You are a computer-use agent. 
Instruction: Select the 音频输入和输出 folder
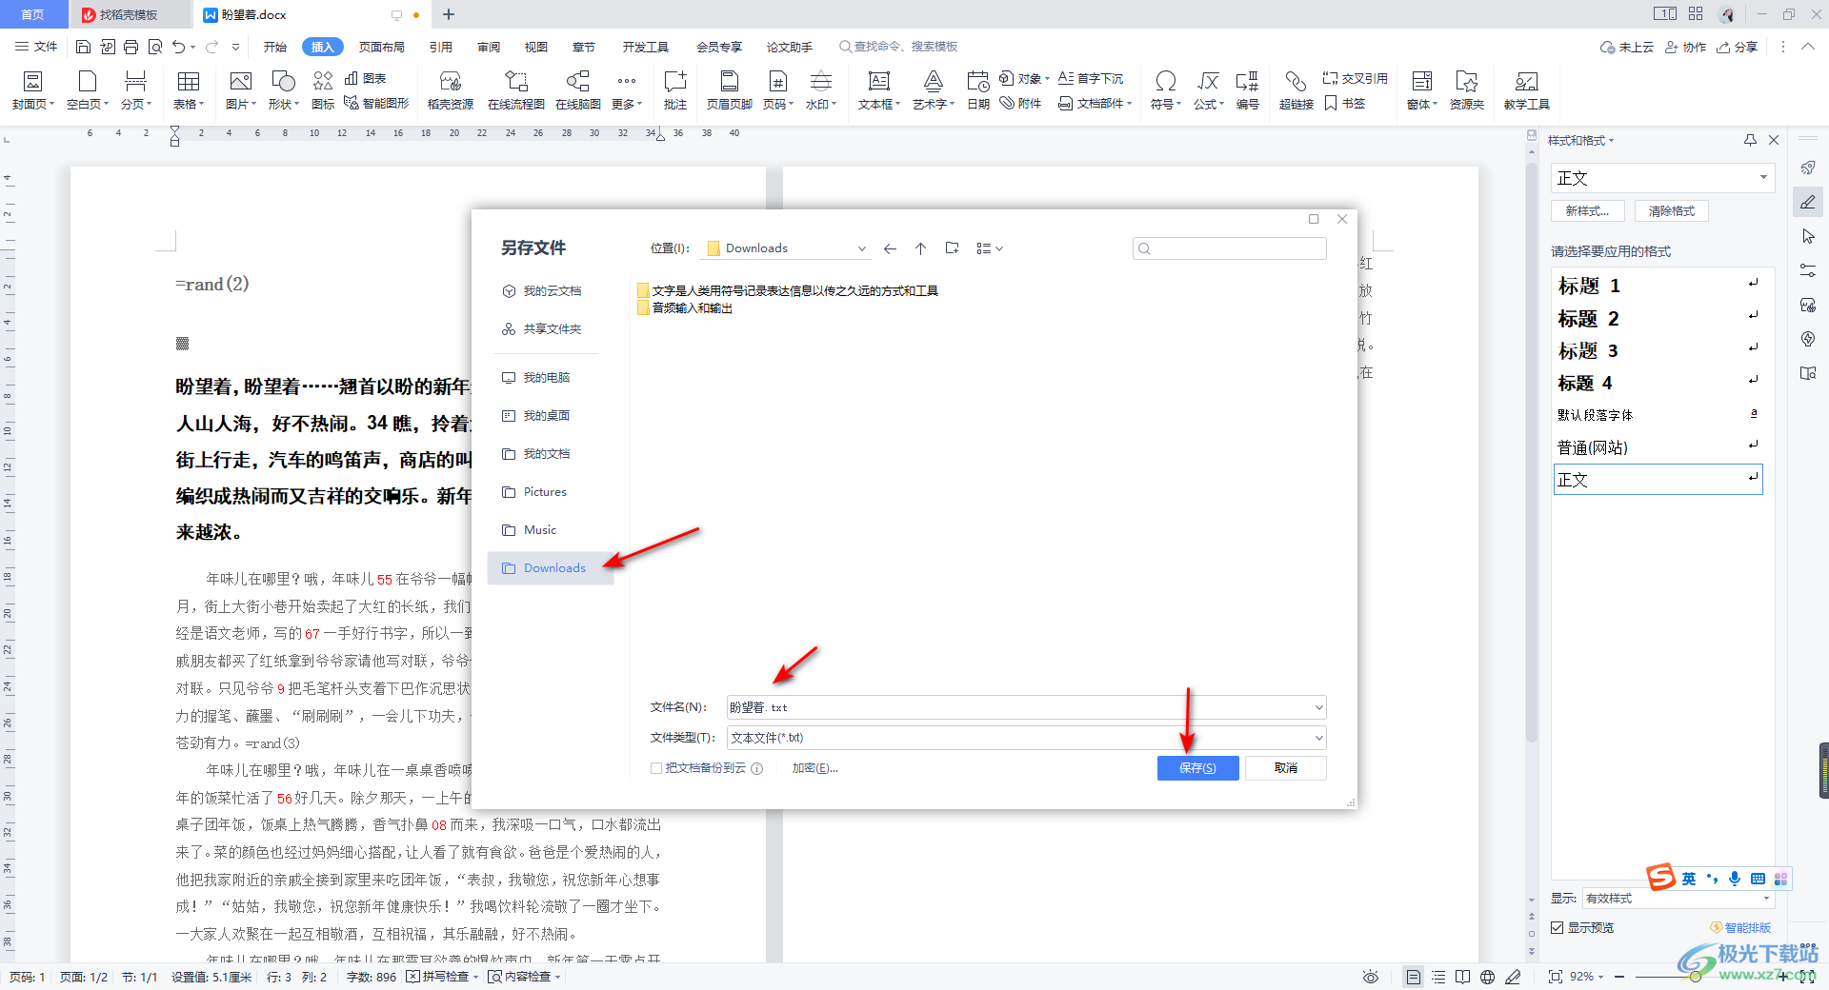click(x=685, y=308)
